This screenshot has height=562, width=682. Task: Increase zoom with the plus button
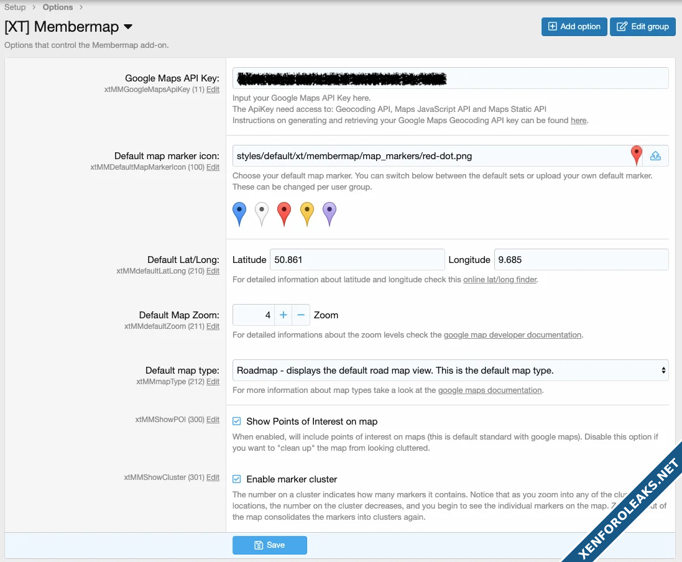point(283,315)
